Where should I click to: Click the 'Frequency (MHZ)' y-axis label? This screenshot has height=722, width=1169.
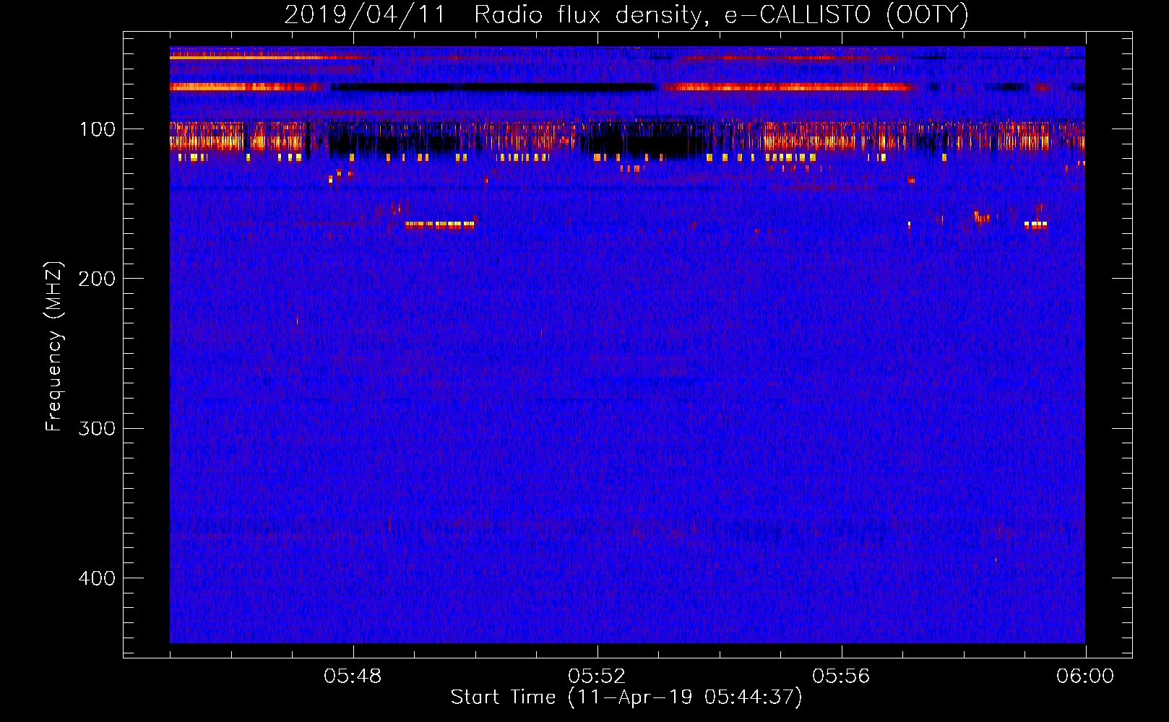[x=54, y=346]
